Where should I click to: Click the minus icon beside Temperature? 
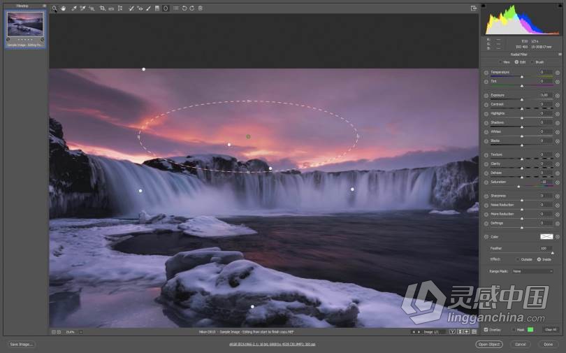(x=486, y=73)
